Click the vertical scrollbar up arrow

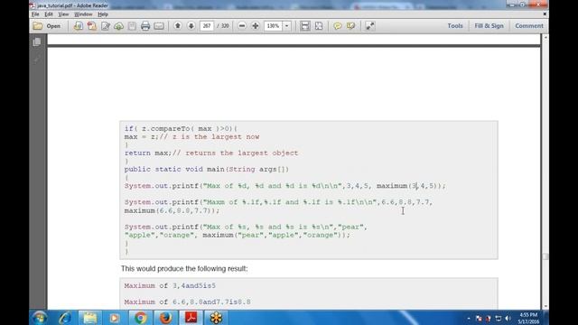pyautogui.click(x=545, y=38)
